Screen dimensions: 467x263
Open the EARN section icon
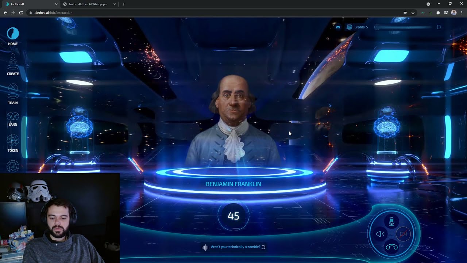click(x=13, y=116)
